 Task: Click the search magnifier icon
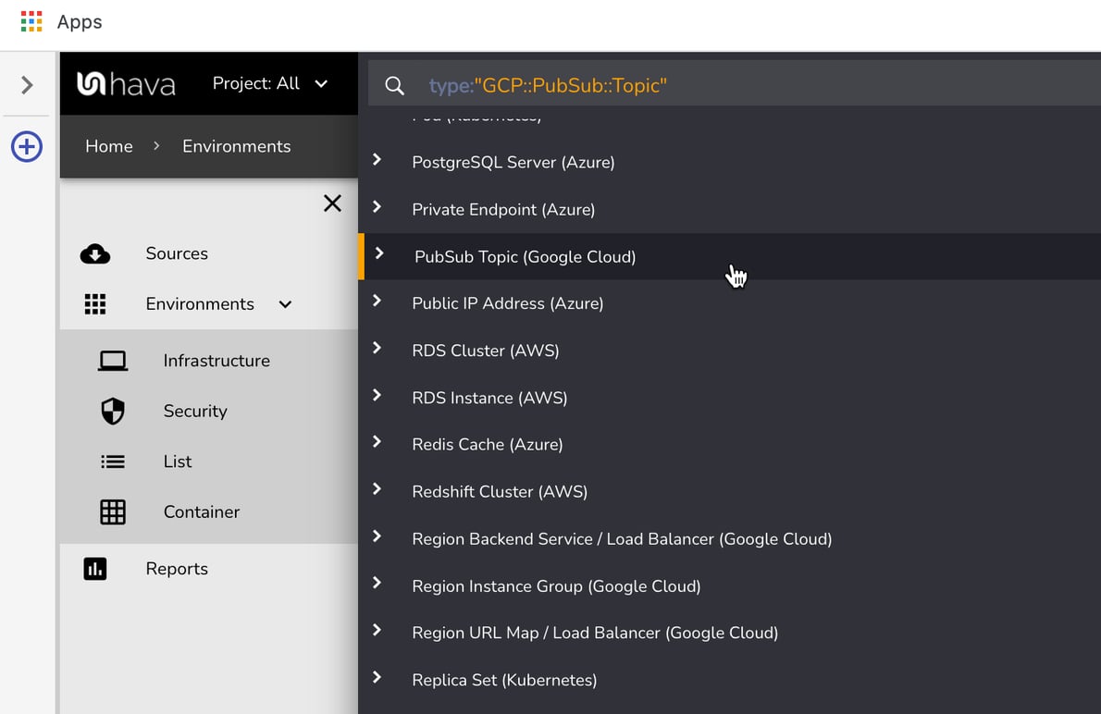[x=394, y=85]
